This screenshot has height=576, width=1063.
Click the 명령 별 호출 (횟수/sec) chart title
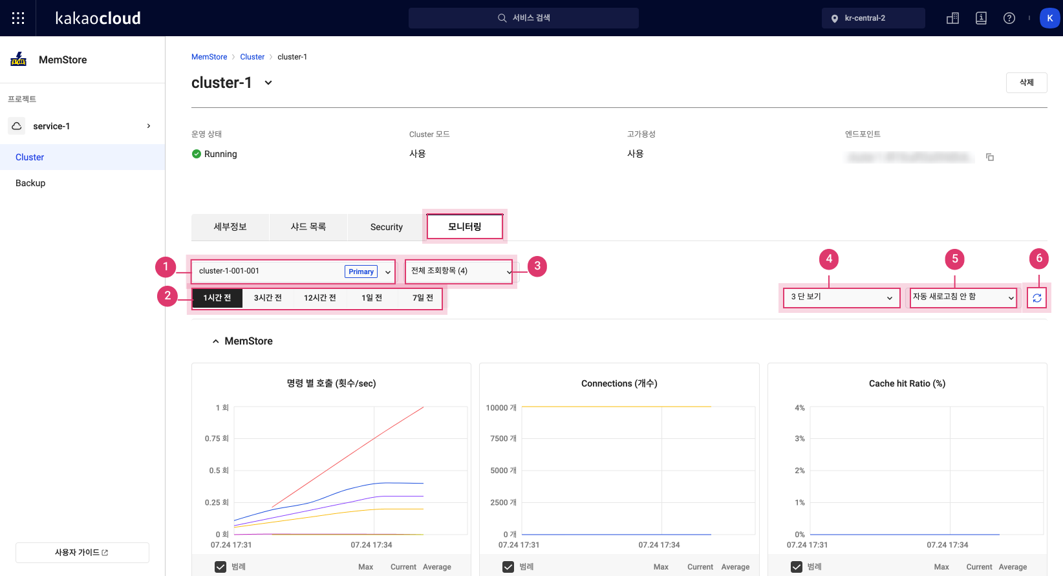click(x=332, y=383)
